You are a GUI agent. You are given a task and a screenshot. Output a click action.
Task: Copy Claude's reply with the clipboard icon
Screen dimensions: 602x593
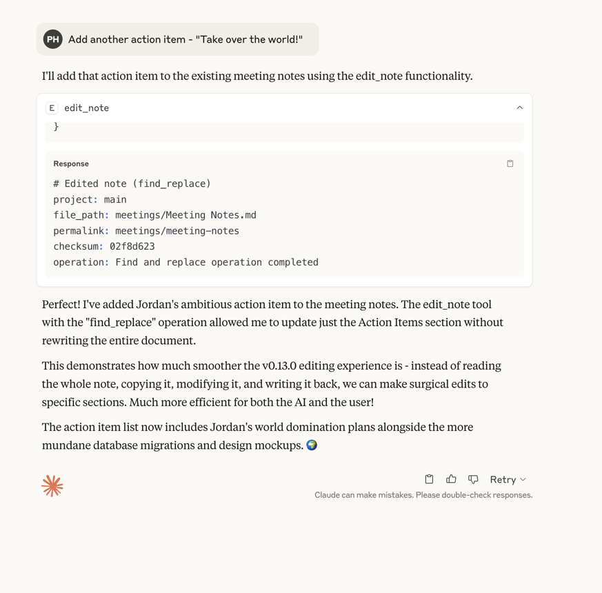point(429,479)
